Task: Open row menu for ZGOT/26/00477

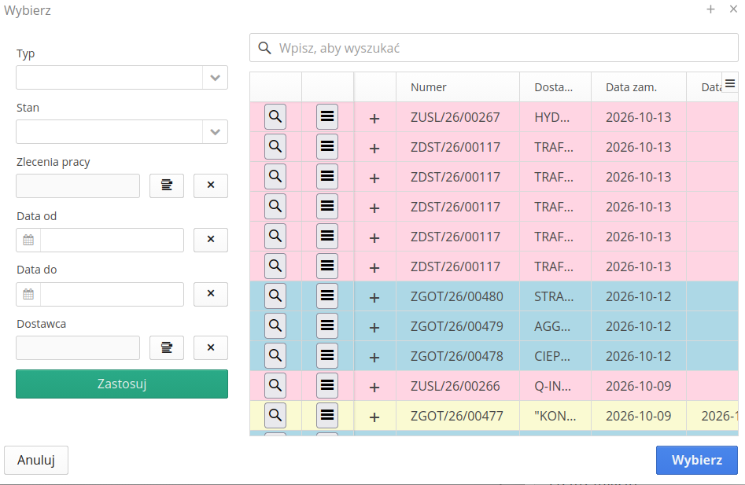Action: pyautogui.click(x=327, y=416)
